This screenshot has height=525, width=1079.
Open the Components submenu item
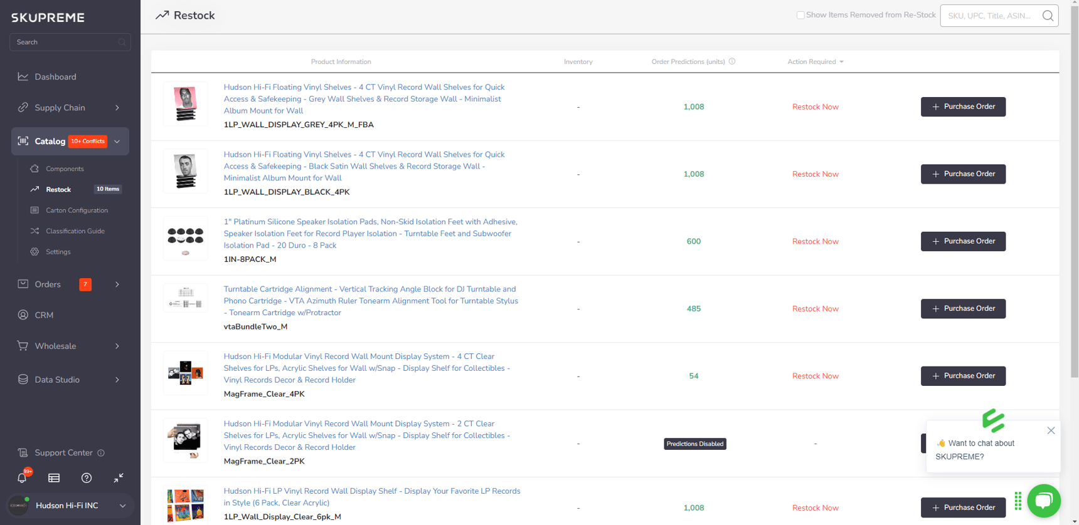[65, 169]
